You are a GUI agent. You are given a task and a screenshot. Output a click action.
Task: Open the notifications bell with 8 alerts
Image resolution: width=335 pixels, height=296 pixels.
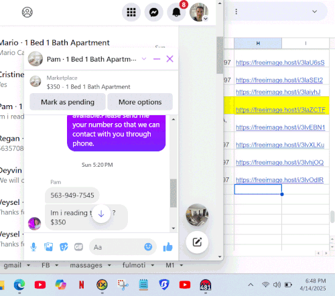coord(176,12)
